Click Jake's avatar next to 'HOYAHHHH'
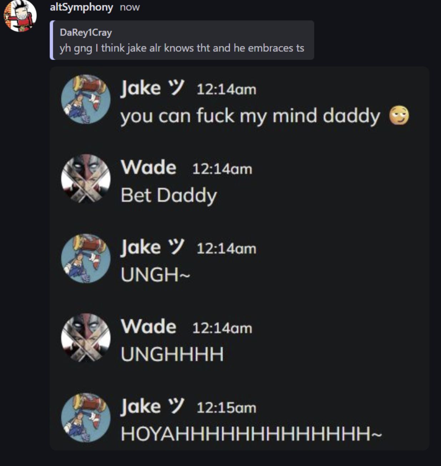441x466 pixels. pyautogui.click(x=86, y=417)
